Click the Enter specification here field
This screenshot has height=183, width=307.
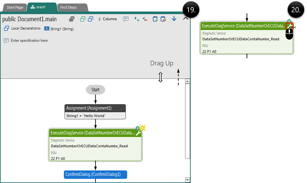[29, 41]
